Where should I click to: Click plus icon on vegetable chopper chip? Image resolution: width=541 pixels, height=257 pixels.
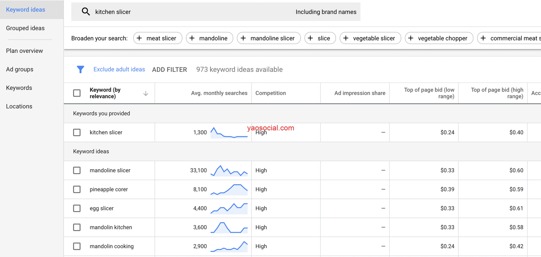click(x=411, y=38)
